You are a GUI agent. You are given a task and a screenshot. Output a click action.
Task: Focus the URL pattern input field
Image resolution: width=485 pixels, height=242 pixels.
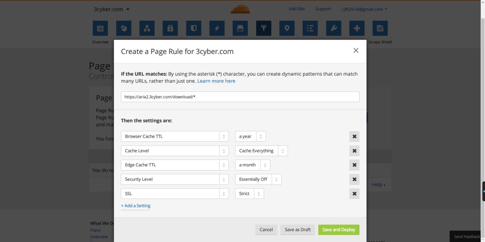click(x=240, y=97)
